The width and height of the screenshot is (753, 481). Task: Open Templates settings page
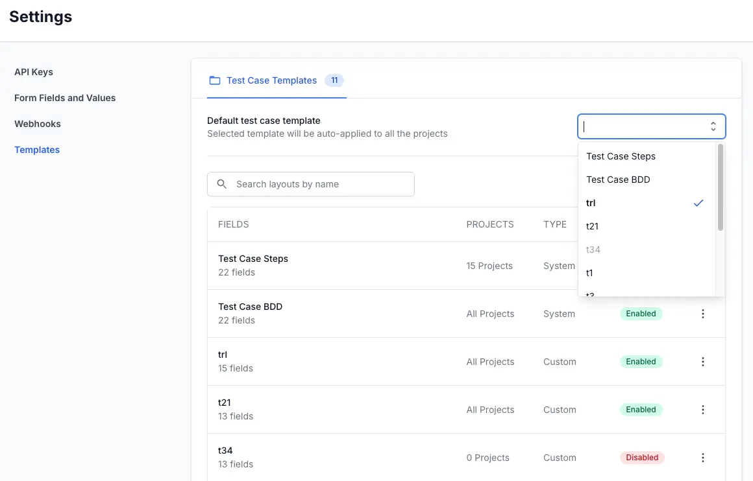pos(37,150)
